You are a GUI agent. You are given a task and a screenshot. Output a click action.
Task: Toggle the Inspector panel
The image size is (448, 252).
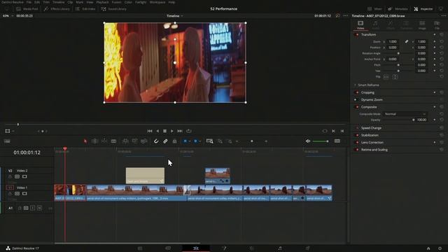423,9
